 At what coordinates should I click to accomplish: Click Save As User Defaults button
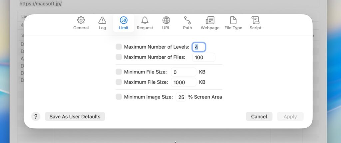click(x=75, y=116)
